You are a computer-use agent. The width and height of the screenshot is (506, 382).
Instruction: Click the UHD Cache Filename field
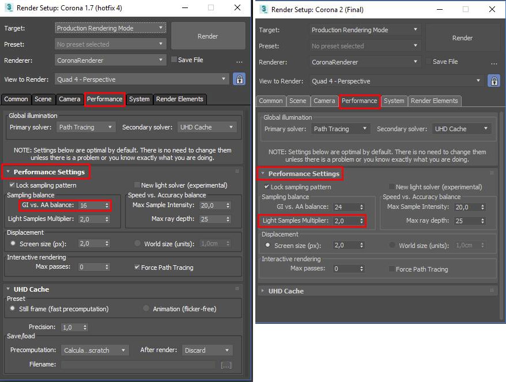(x=138, y=365)
